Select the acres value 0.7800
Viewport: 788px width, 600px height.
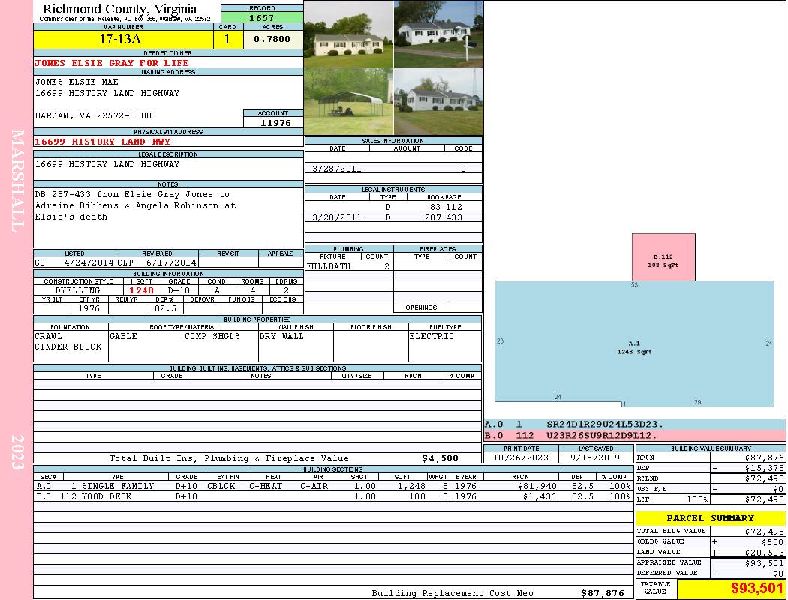(272, 40)
